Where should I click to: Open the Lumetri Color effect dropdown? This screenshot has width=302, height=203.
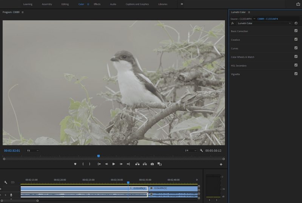click(x=264, y=23)
